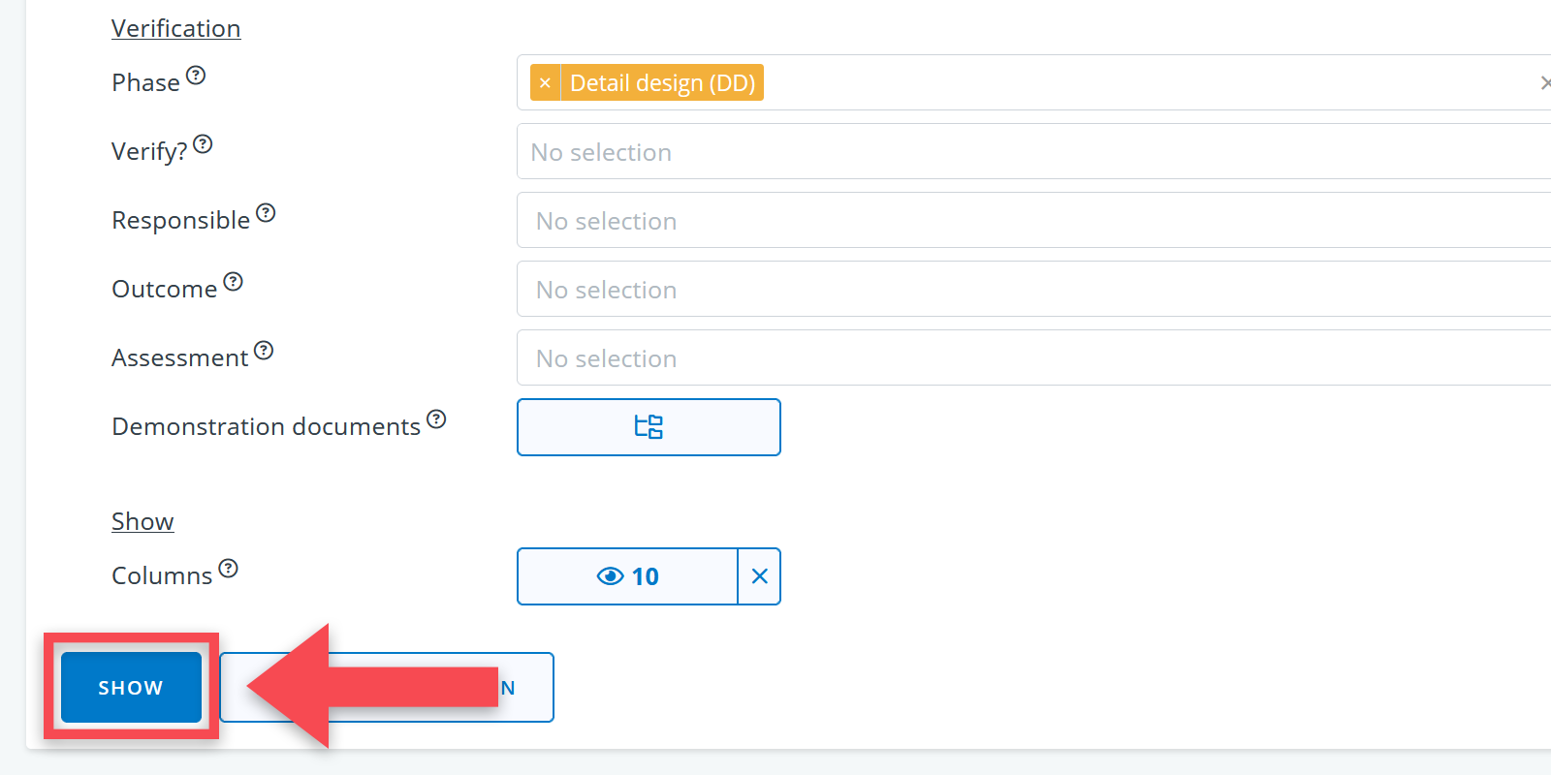The width and height of the screenshot is (1551, 775).
Task: Show help for Outcome field
Action: (233, 282)
